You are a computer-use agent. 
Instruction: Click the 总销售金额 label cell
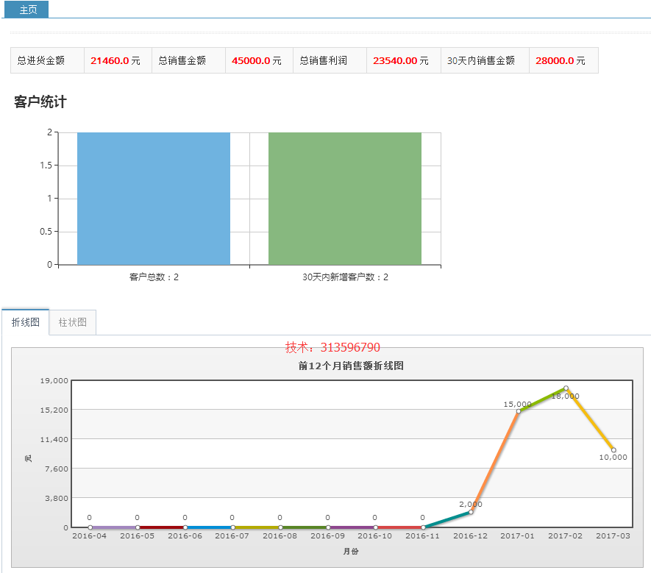[x=188, y=60]
